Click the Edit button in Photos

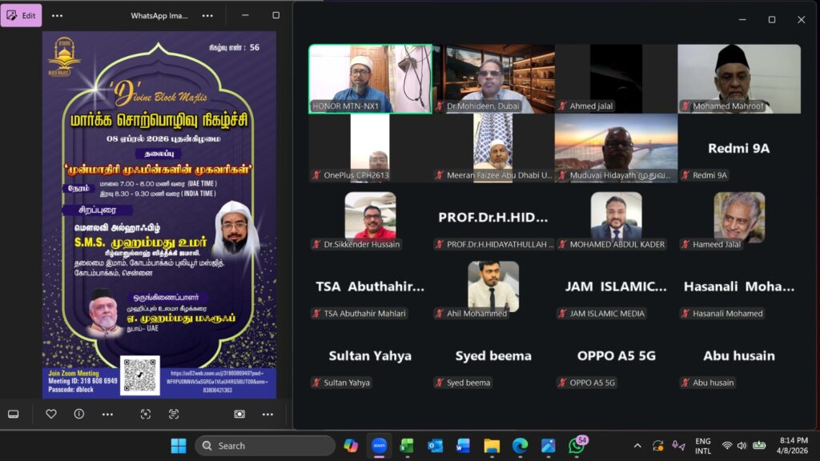coord(22,15)
